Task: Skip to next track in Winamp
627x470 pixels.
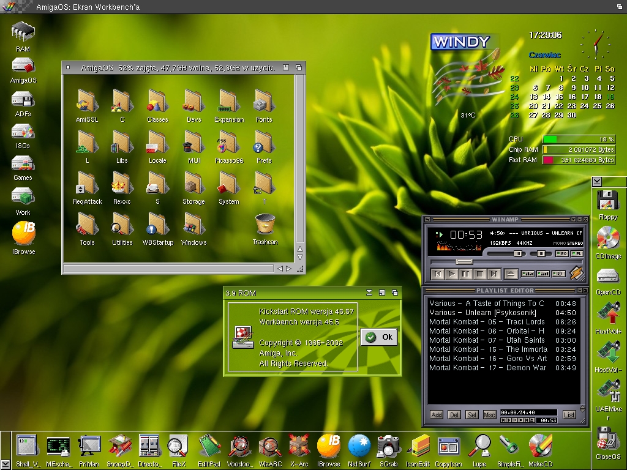Action: (x=494, y=274)
